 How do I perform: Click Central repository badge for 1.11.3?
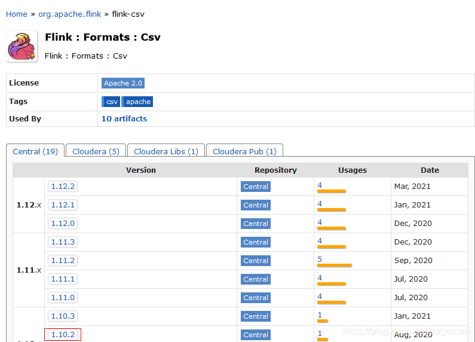[x=256, y=242]
